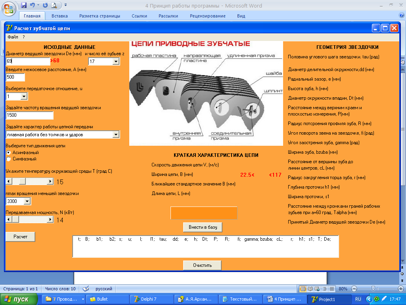Screen dimensions: 406x305
Task: Click the RU keyboard language indicator
Action: (x=358, y=299)
